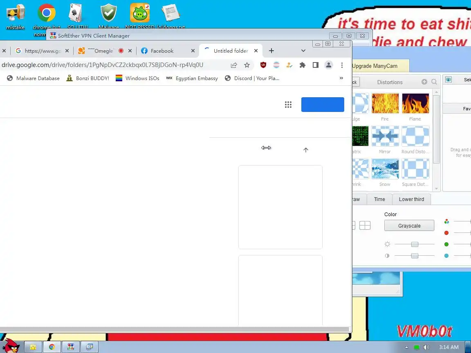The image size is (471, 353).
Task: Open the 'mistake' desktop icon
Action: pyautogui.click(x=15, y=16)
